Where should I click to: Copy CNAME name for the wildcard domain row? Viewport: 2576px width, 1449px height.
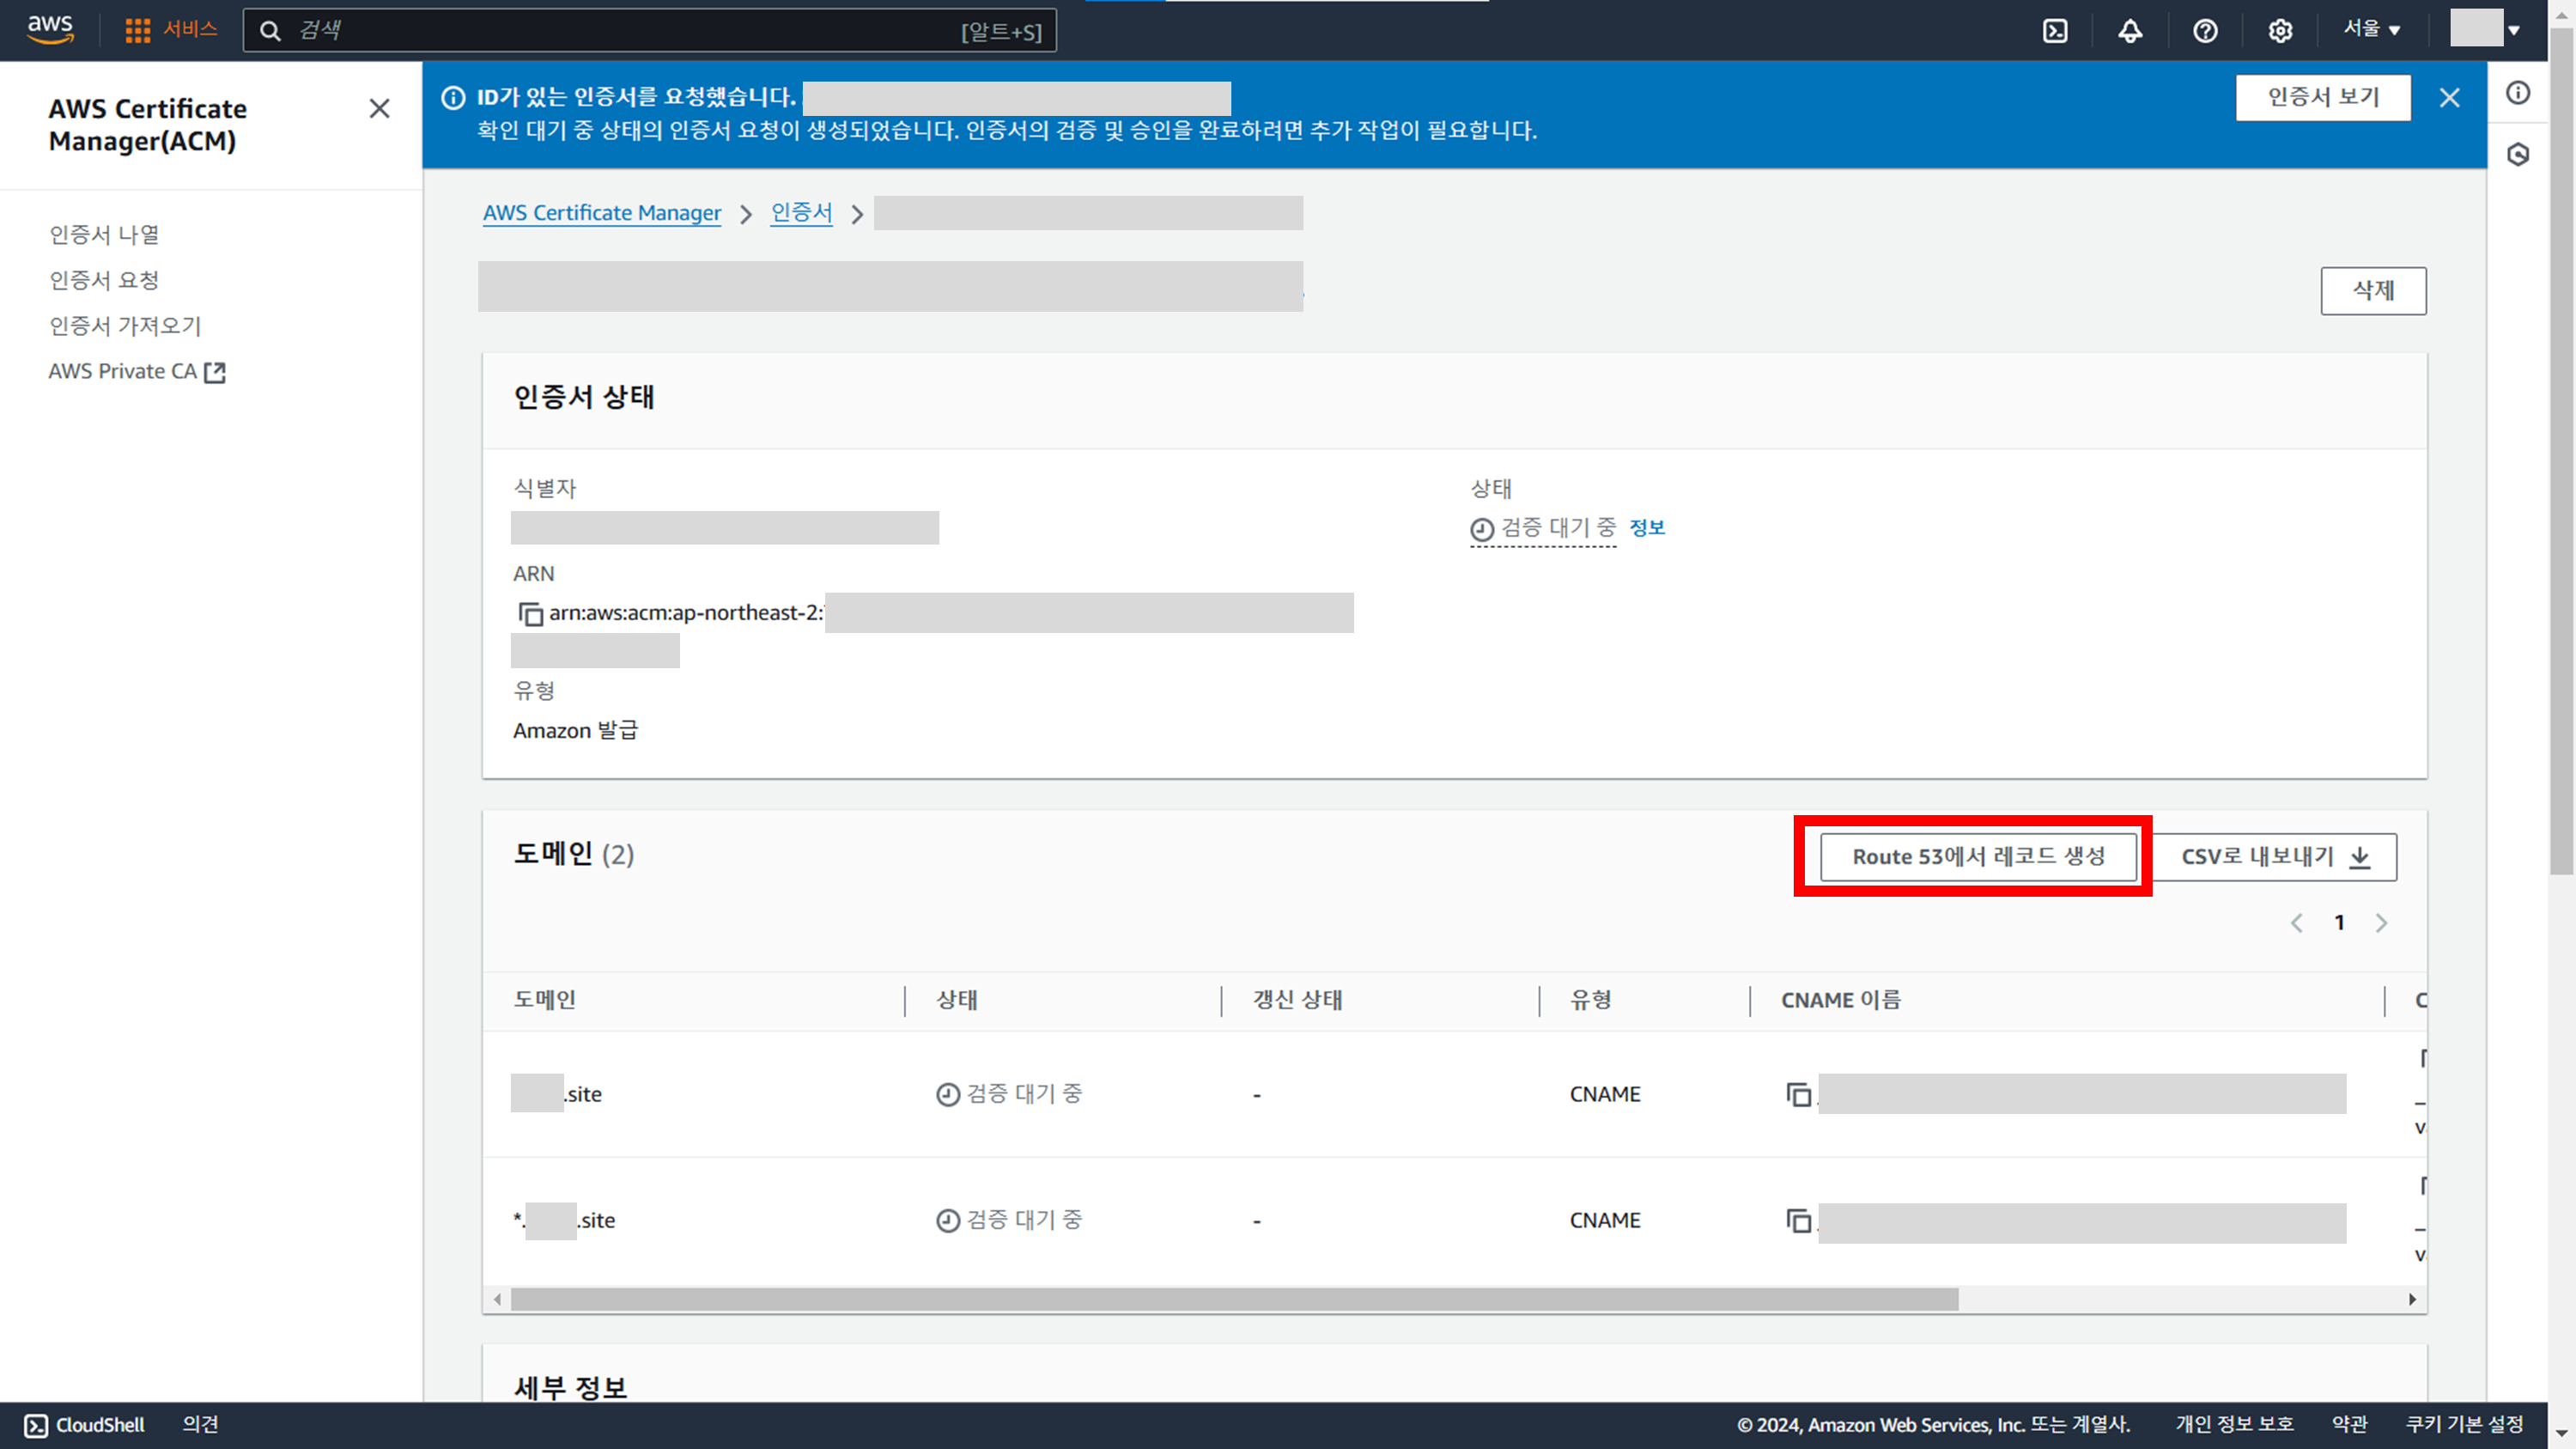pos(1798,1220)
